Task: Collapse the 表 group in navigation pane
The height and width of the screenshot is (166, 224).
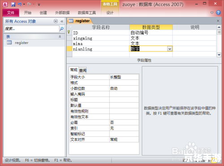Action: click(x=60, y=36)
